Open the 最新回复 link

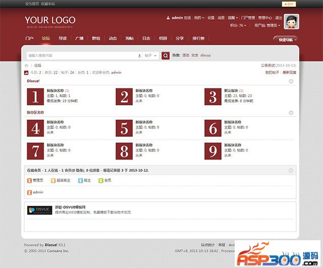pyautogui.click(x=289, y=73)
